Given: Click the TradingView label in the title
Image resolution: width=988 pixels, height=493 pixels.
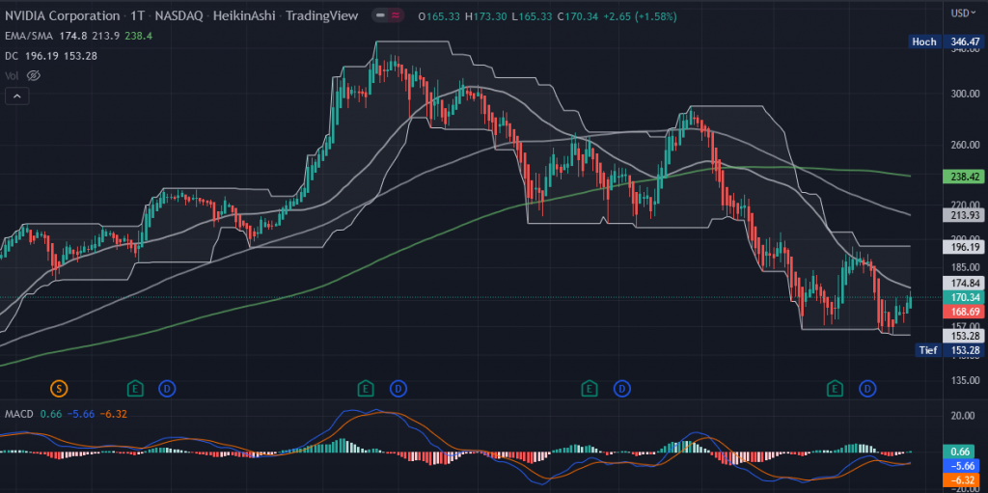Looking at the screenshot, I should [x=321, y=15].
